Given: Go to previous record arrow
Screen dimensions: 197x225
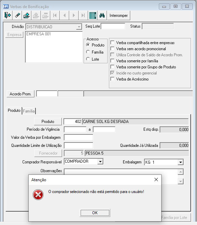Looking at the screenshot, I should [x=64, y=15].
